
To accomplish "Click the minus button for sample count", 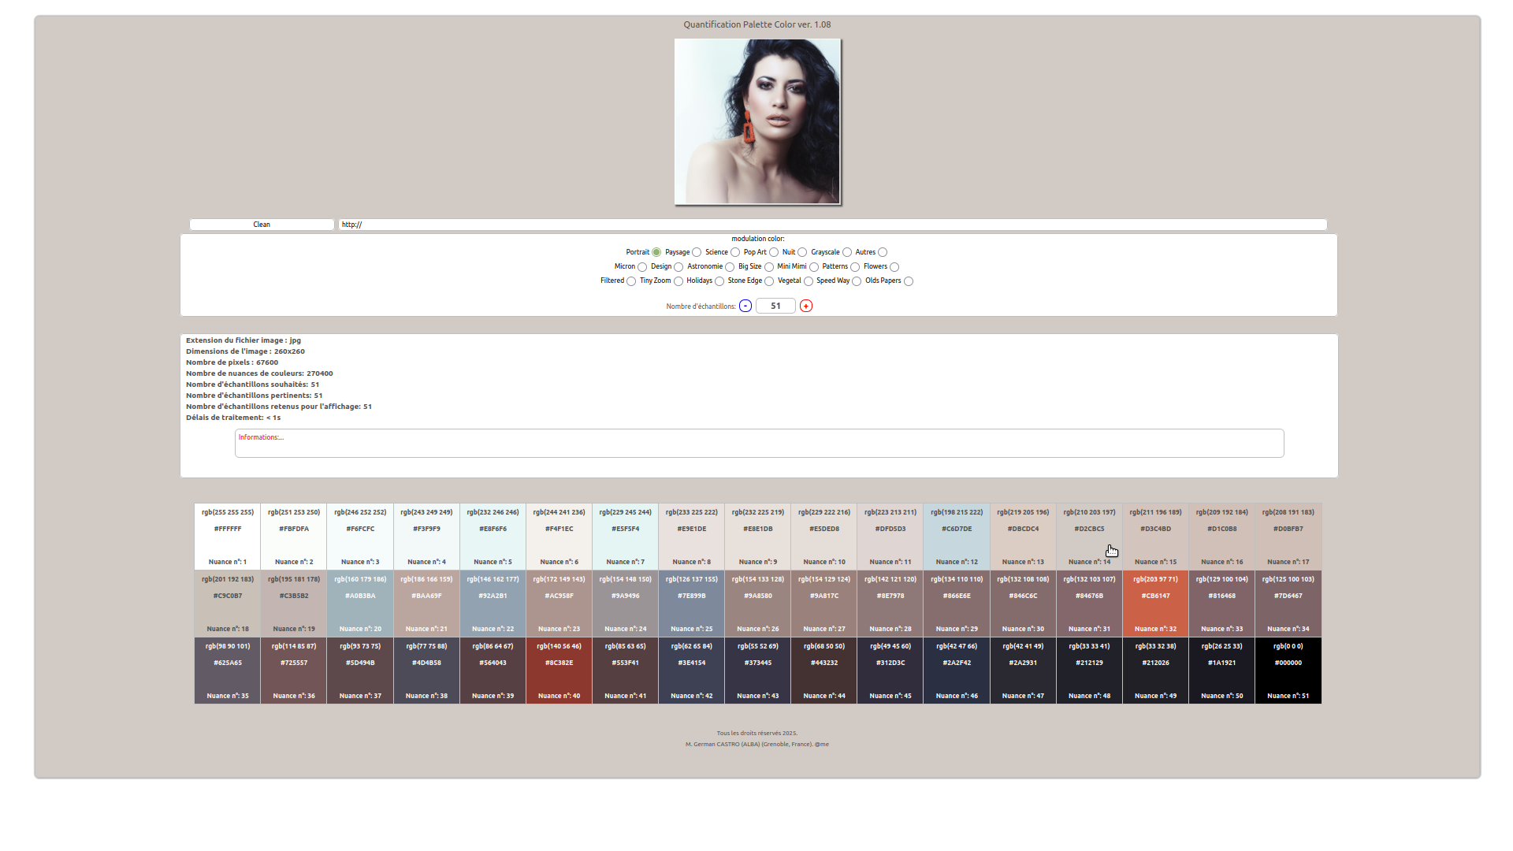I will 745,306.
